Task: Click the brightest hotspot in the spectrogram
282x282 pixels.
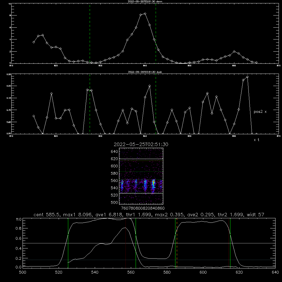Action: pyautogui.click(x=154, y=183)
